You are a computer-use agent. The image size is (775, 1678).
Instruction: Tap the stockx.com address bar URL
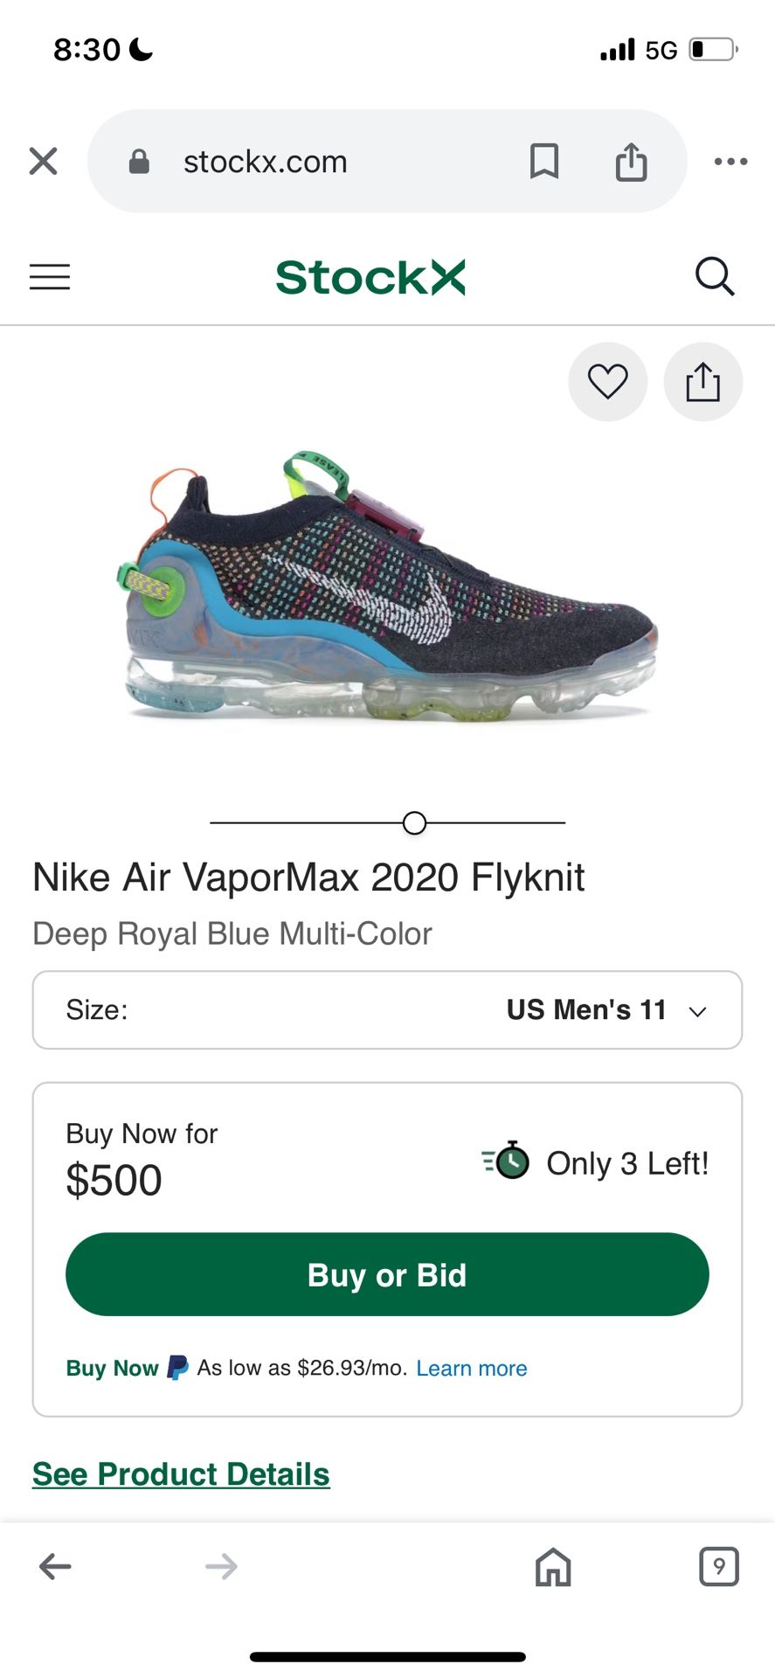pos(265,162)
